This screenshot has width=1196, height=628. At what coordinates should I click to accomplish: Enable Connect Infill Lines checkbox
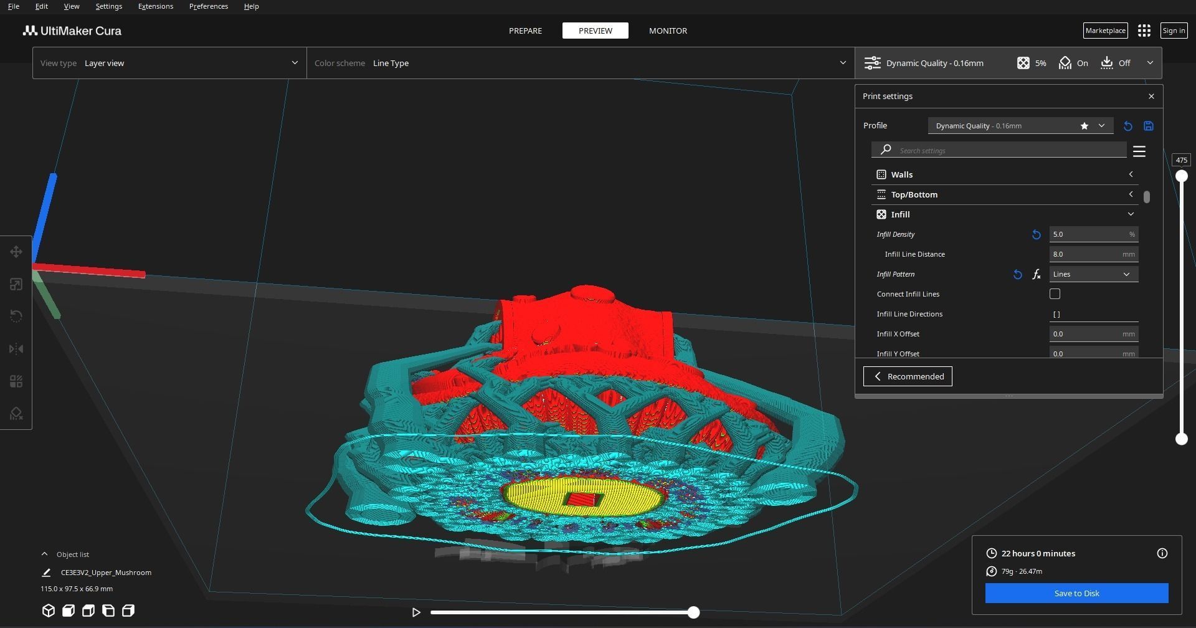click(x=1055, y=293)
